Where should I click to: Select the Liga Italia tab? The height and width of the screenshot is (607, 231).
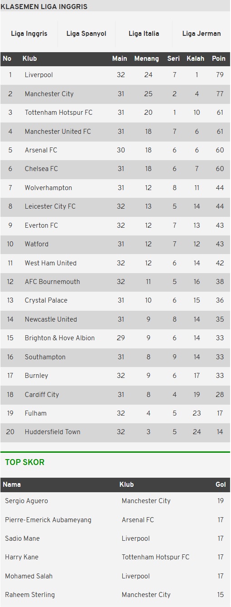coord(144,34)
